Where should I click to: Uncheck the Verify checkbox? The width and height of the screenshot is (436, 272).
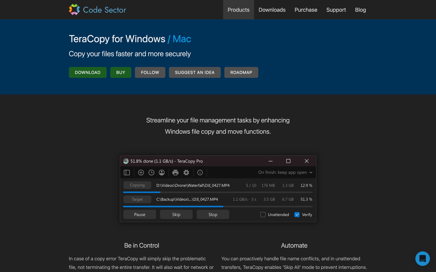[297, 215]
